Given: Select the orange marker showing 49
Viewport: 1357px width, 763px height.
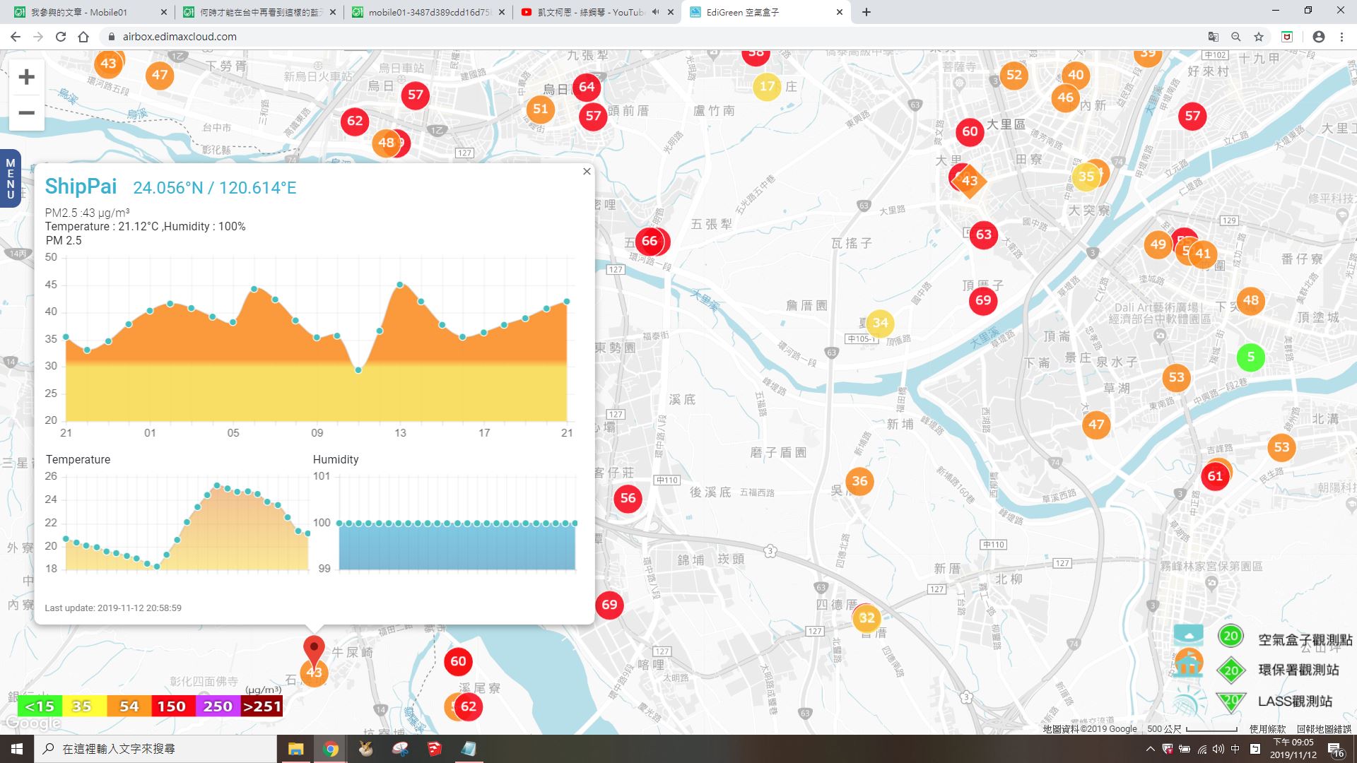Looking at the screenshot, I should 1158,245.
